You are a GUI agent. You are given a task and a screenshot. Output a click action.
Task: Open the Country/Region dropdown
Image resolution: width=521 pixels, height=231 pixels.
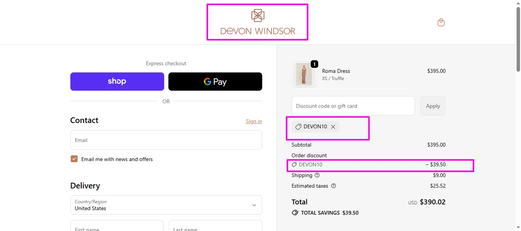pyautogui.click(x=166, y=205)
